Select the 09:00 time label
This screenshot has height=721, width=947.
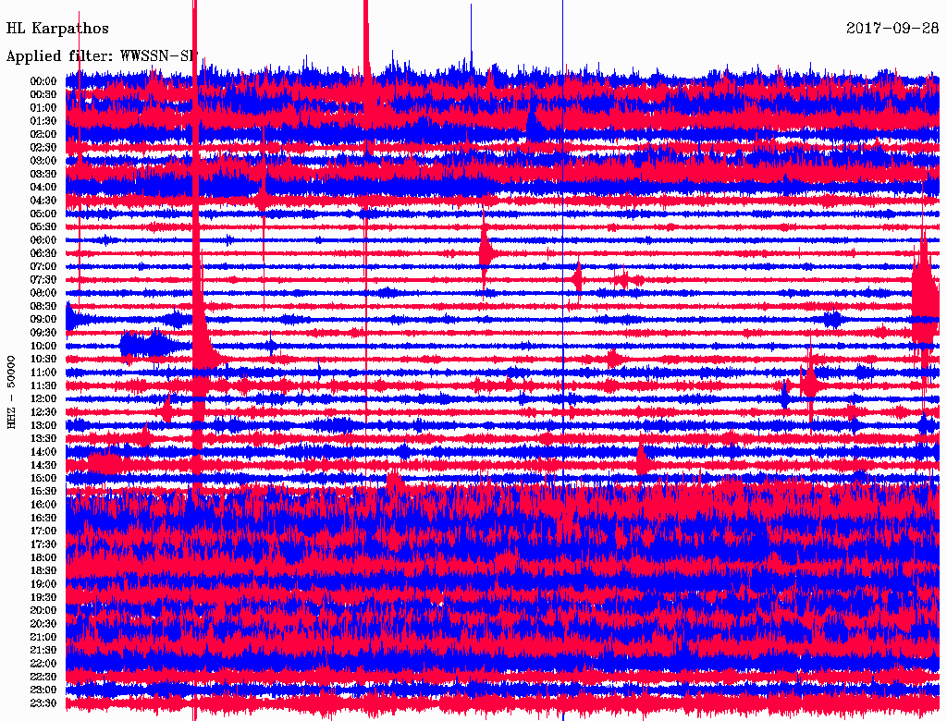(43, 320)
